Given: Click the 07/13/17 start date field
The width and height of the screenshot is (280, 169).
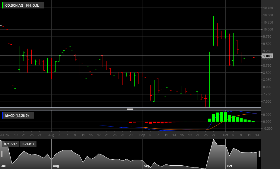Looking at the screenshot, I should pyautogui.click(x=11, y=144).
